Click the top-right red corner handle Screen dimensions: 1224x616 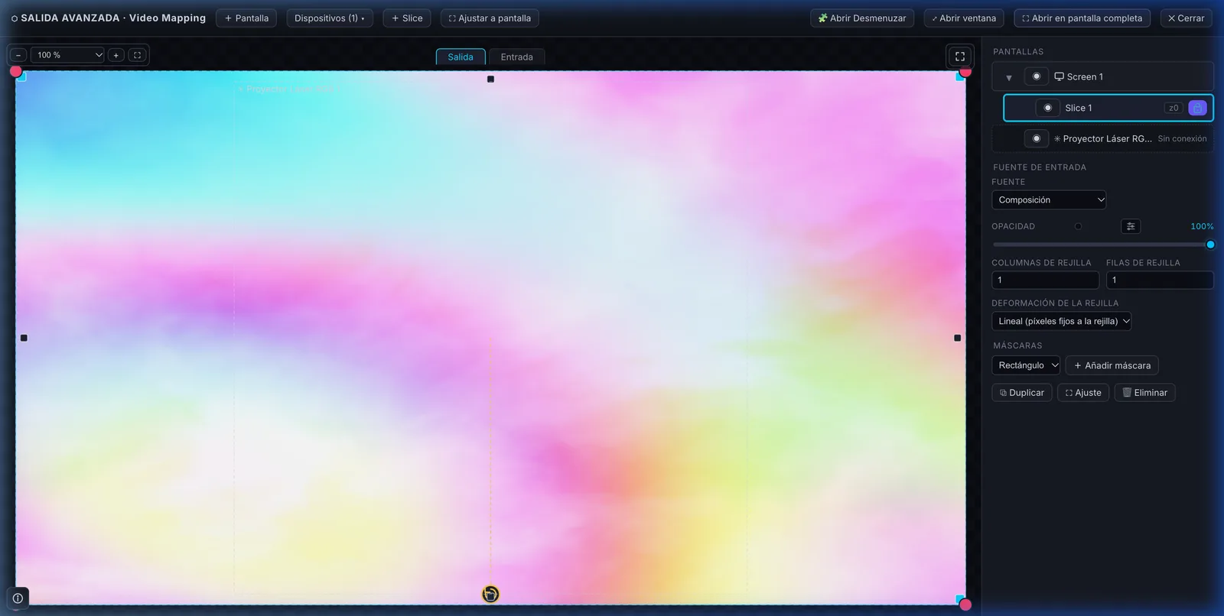point(965,71)
